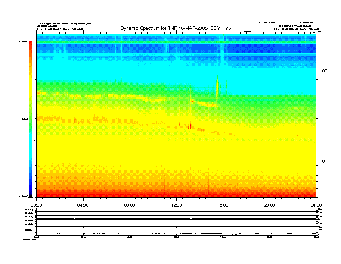
Task: Click the 04:00 time axis label
Action: [83, 205]
